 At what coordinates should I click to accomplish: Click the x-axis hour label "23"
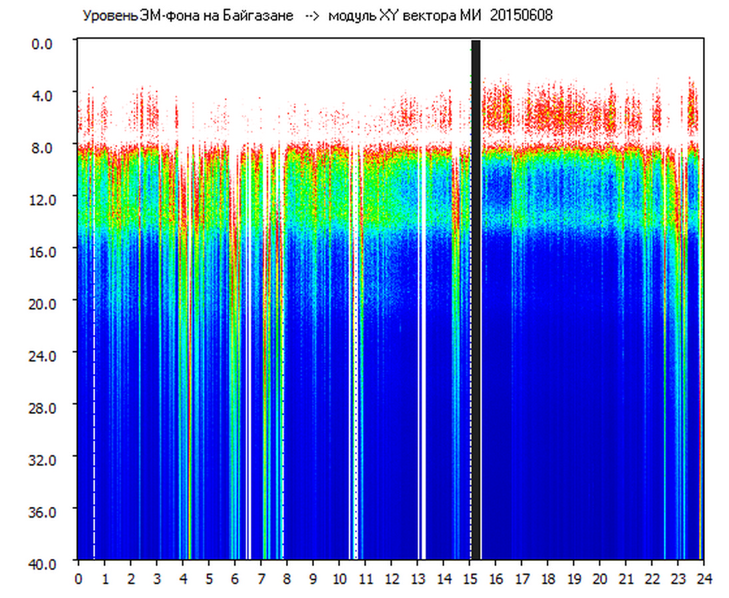[x=678, y=579]
